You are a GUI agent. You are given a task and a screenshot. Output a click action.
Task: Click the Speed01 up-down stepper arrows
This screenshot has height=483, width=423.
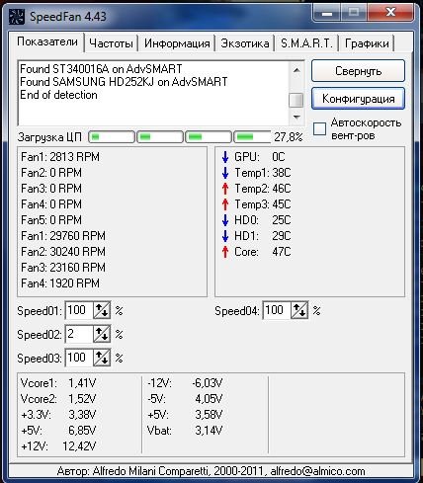coord(102,310)
